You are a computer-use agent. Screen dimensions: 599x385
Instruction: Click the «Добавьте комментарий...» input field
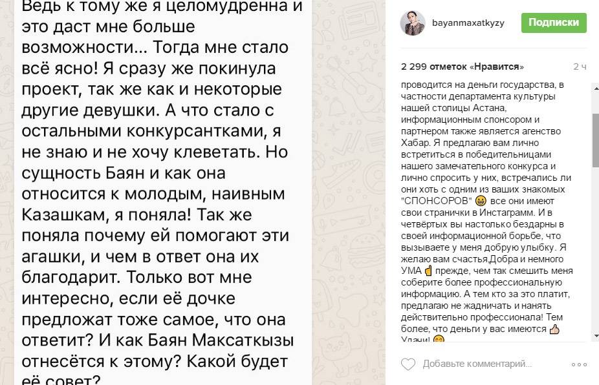(479, 363)
